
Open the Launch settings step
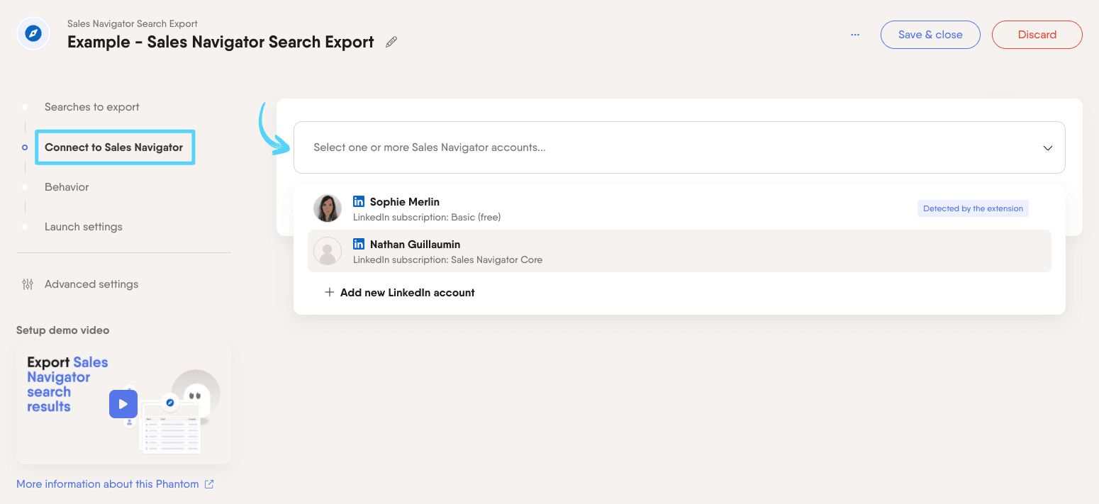[84, 227]
